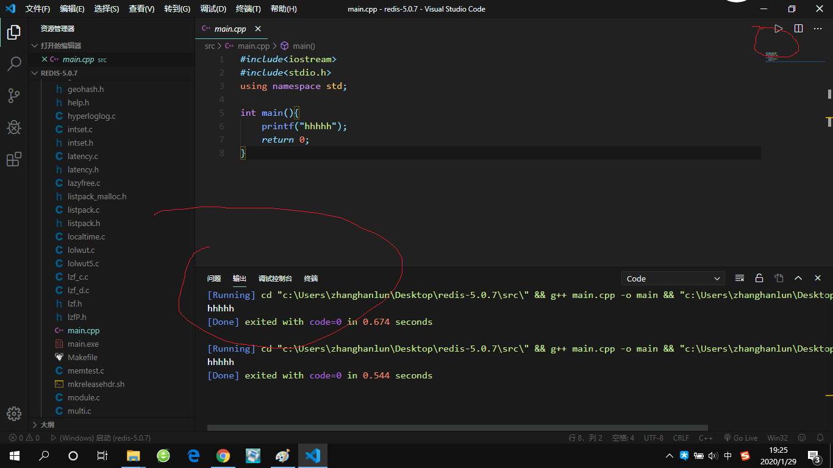The image size is (833, 468).
Task: Run code with the play icon
Action: tap(779, 29)
